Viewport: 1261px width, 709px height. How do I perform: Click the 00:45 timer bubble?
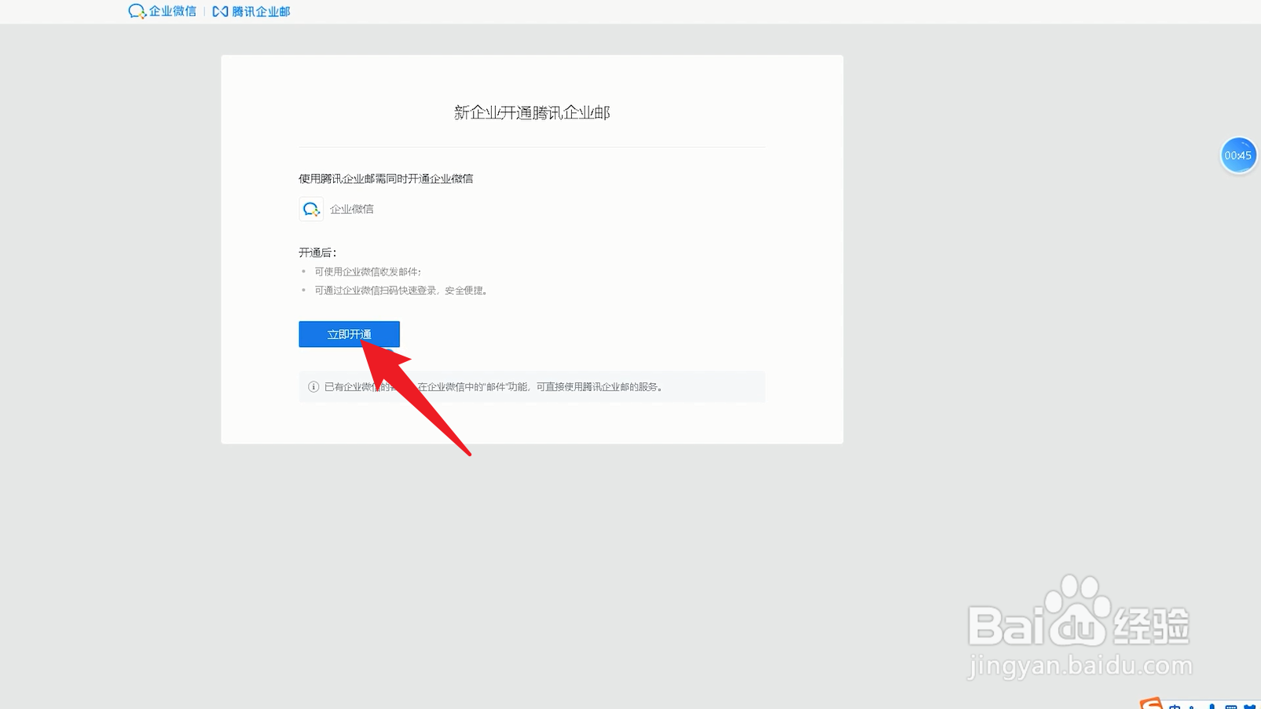(x=1238, y=155)
